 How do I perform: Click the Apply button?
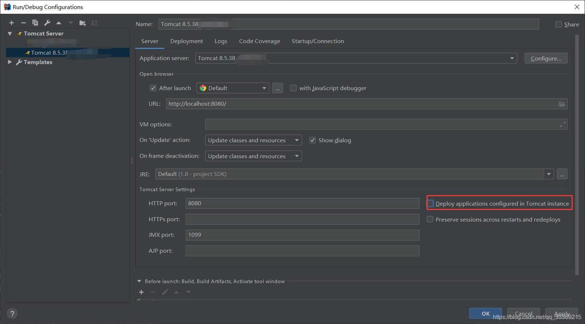pos(562,314)
